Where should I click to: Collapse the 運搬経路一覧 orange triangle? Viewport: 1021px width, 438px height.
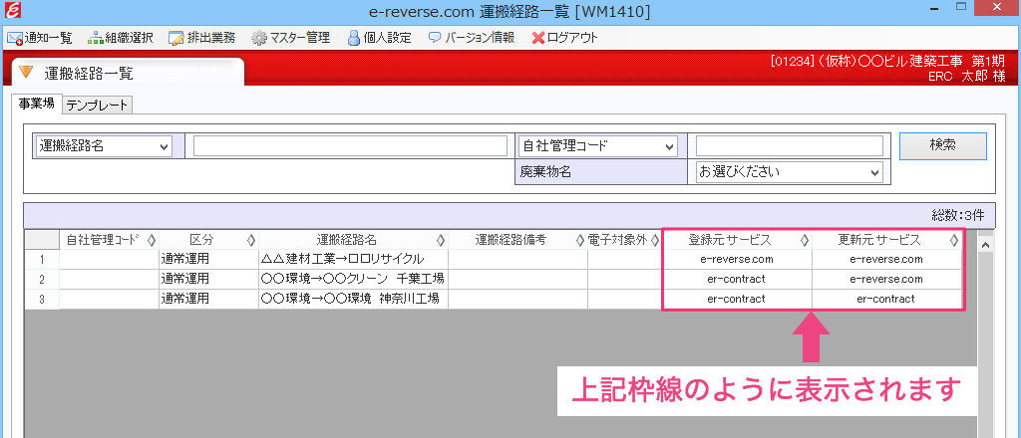[x=25, y=73]
